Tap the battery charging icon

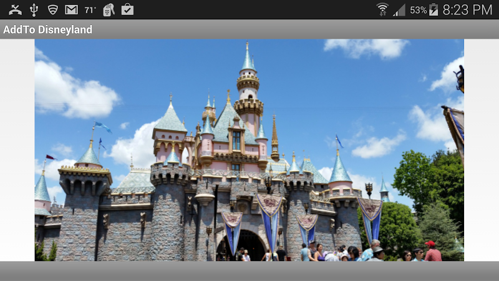coord(434,9)
